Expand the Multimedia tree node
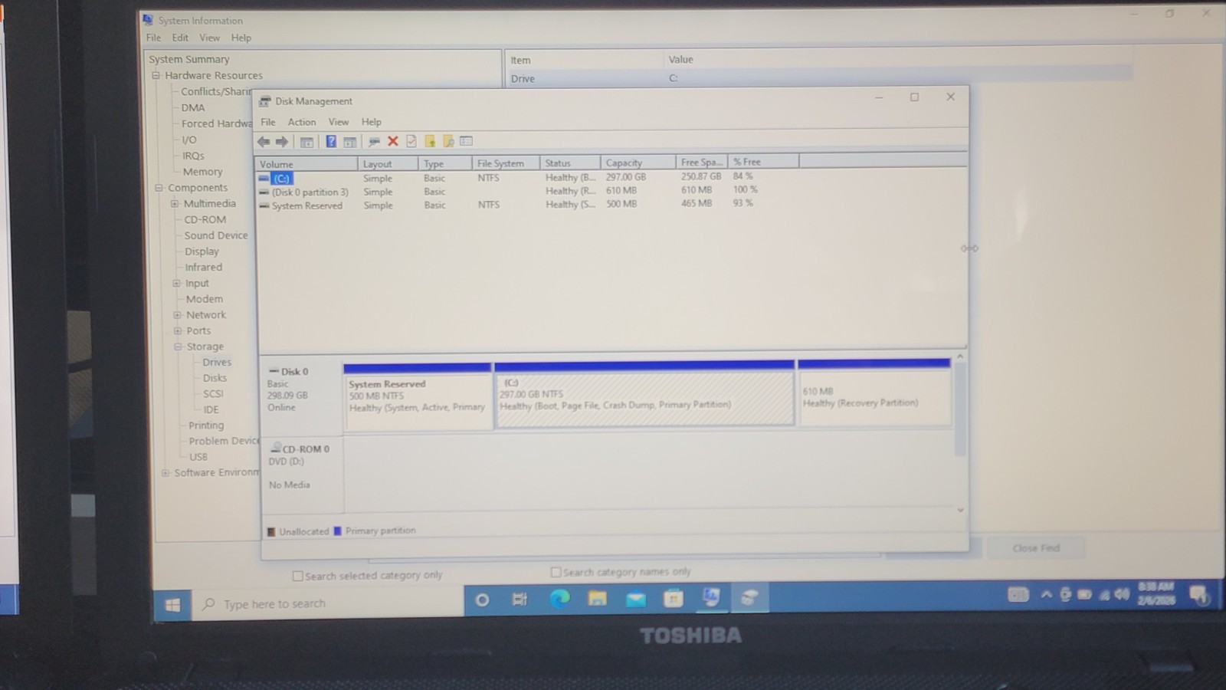Image resolution: width=1226 pixels, height=690 pixels. 174,204
